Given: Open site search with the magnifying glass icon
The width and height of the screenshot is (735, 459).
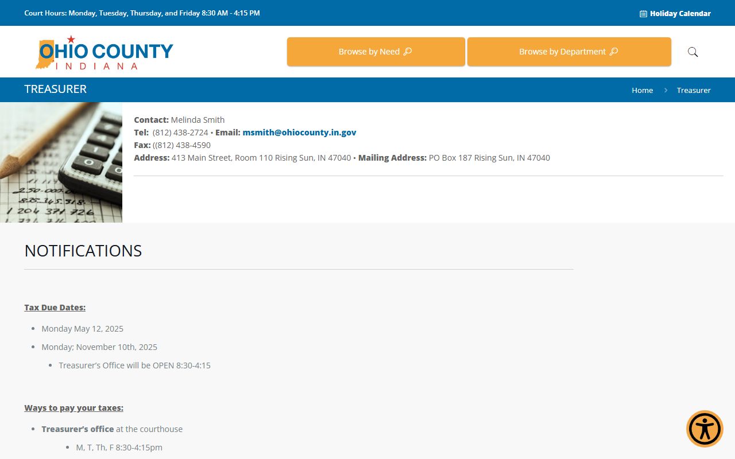Looking at the screenshot, I should (x=693, y=52).
